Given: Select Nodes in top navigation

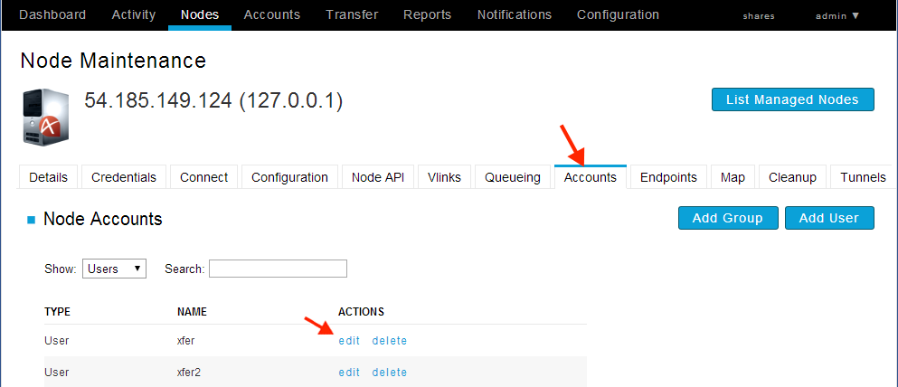Looking at the screenshot, I should [x=200, y=14].
